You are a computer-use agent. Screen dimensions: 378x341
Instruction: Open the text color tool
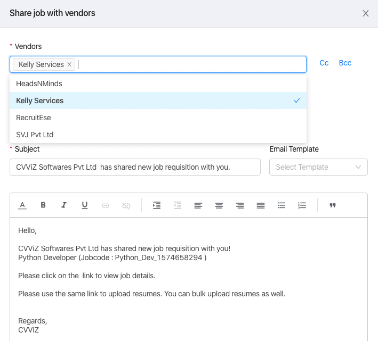pos(22,205)
